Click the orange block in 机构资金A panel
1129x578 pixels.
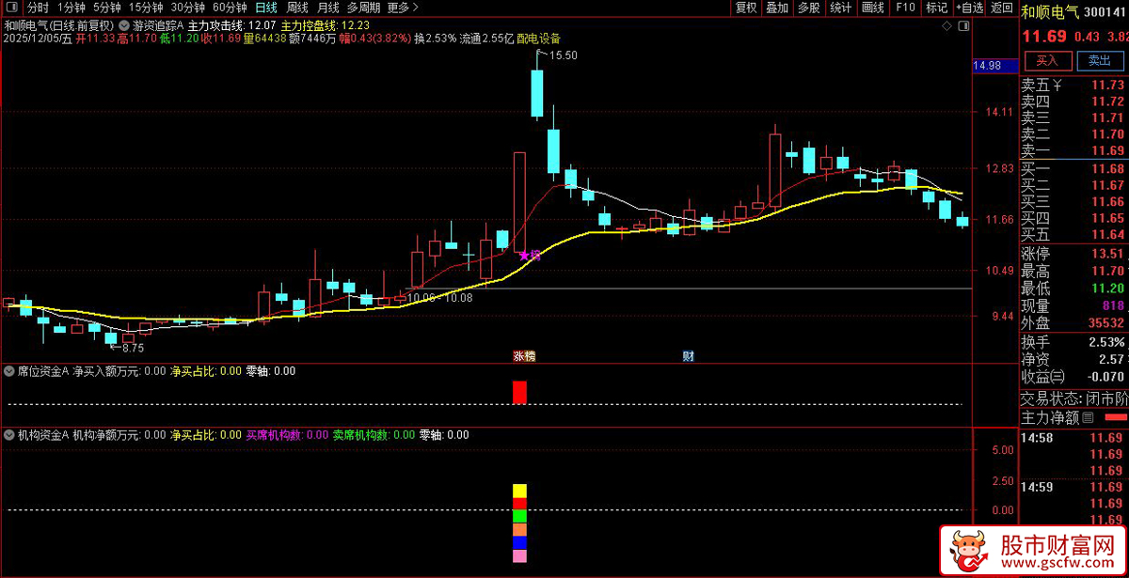pyautogui.click(x=519, y=530)
